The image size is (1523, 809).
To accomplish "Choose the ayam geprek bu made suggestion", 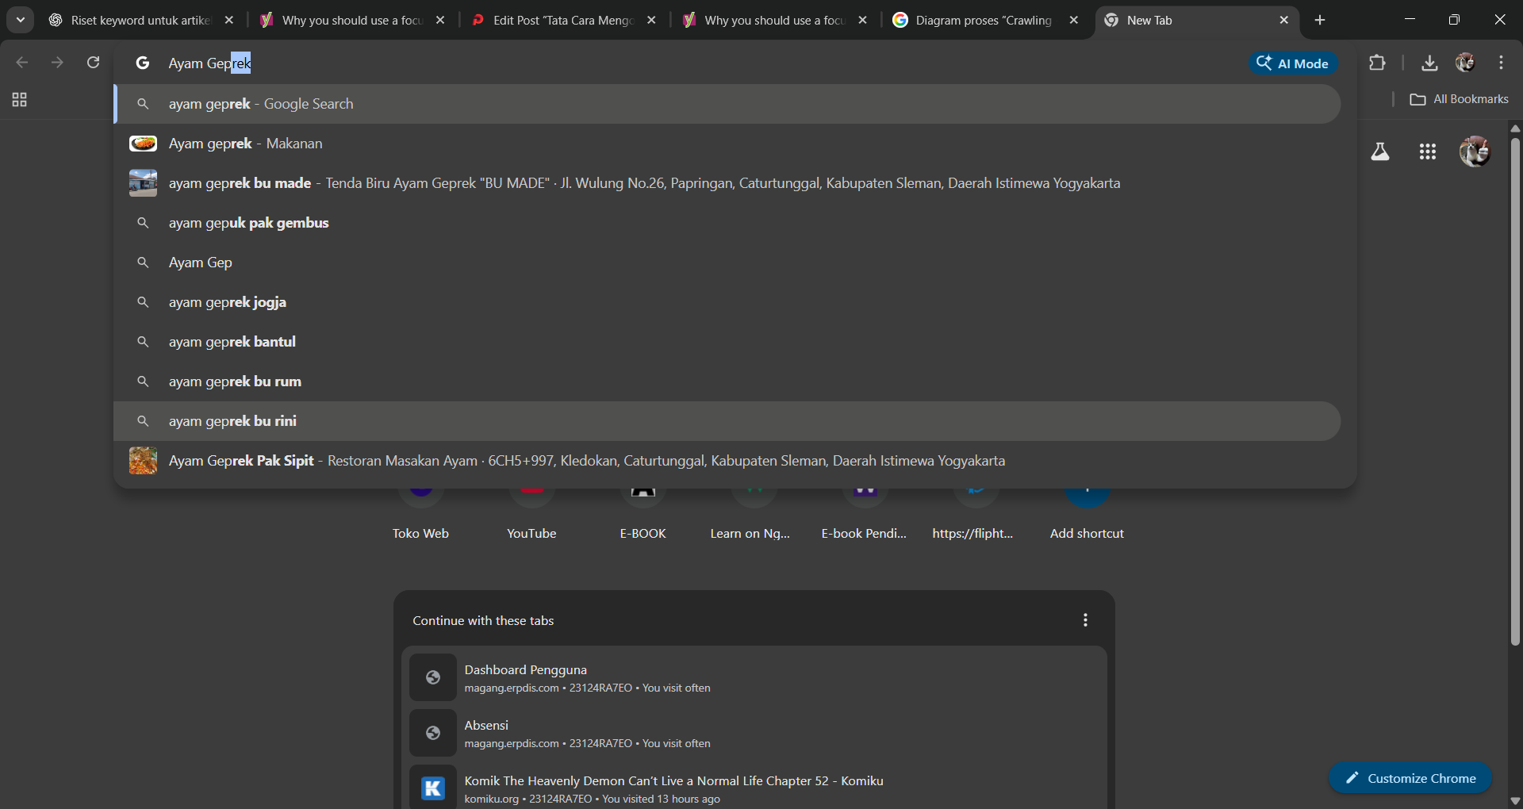I will pos(727,183).
